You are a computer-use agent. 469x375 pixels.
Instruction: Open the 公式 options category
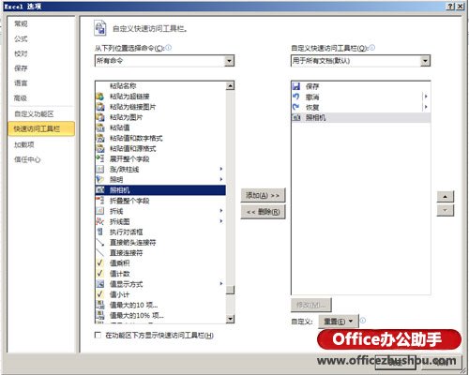point(21,38)
